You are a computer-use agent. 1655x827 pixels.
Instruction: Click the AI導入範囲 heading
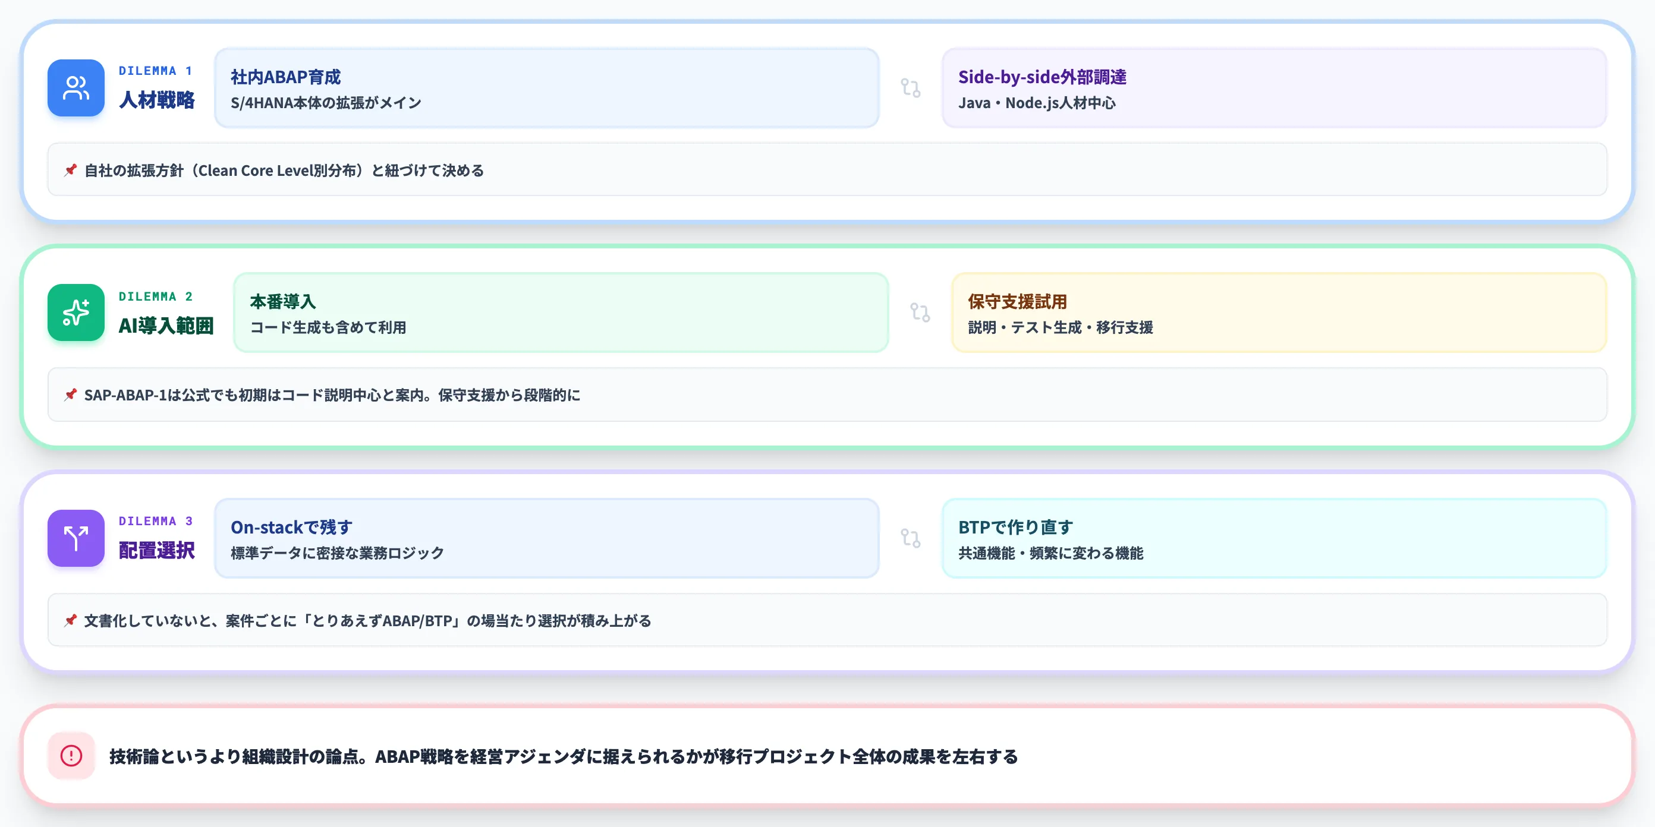pos(166,326)
